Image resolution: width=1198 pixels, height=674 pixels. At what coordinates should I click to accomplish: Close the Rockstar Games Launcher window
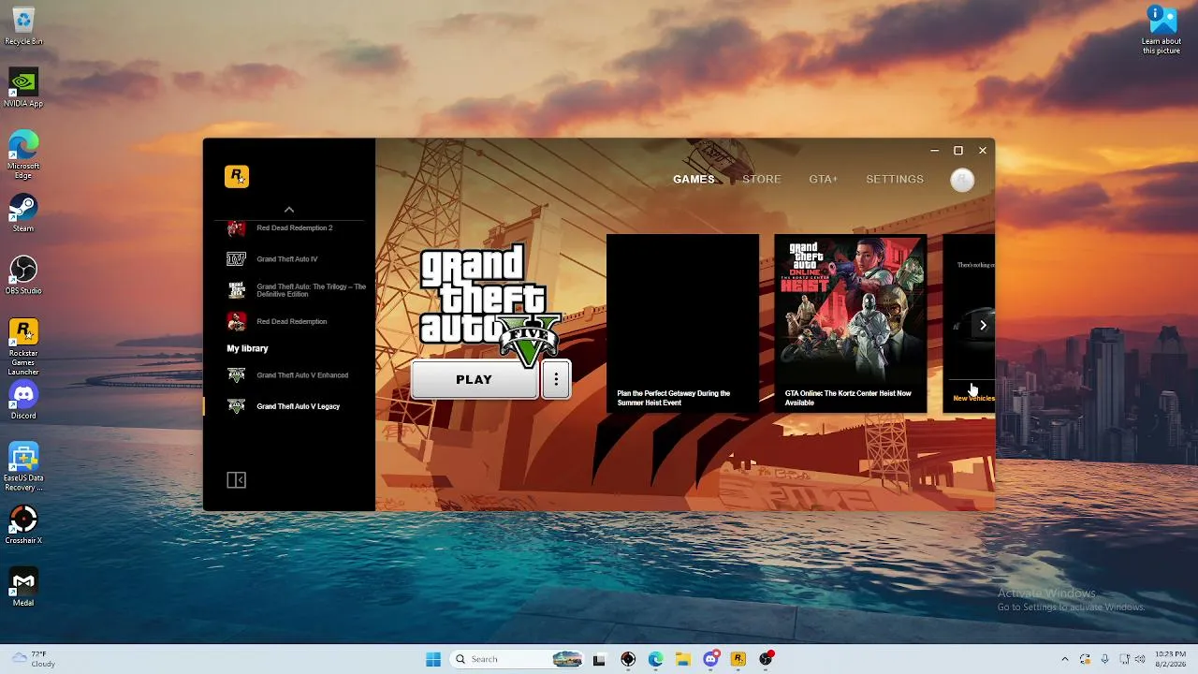983,151
